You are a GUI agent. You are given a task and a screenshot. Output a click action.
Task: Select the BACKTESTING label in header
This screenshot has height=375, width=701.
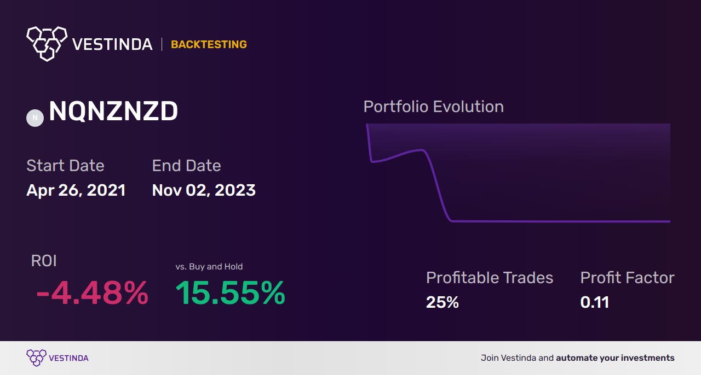coord(209,44)
